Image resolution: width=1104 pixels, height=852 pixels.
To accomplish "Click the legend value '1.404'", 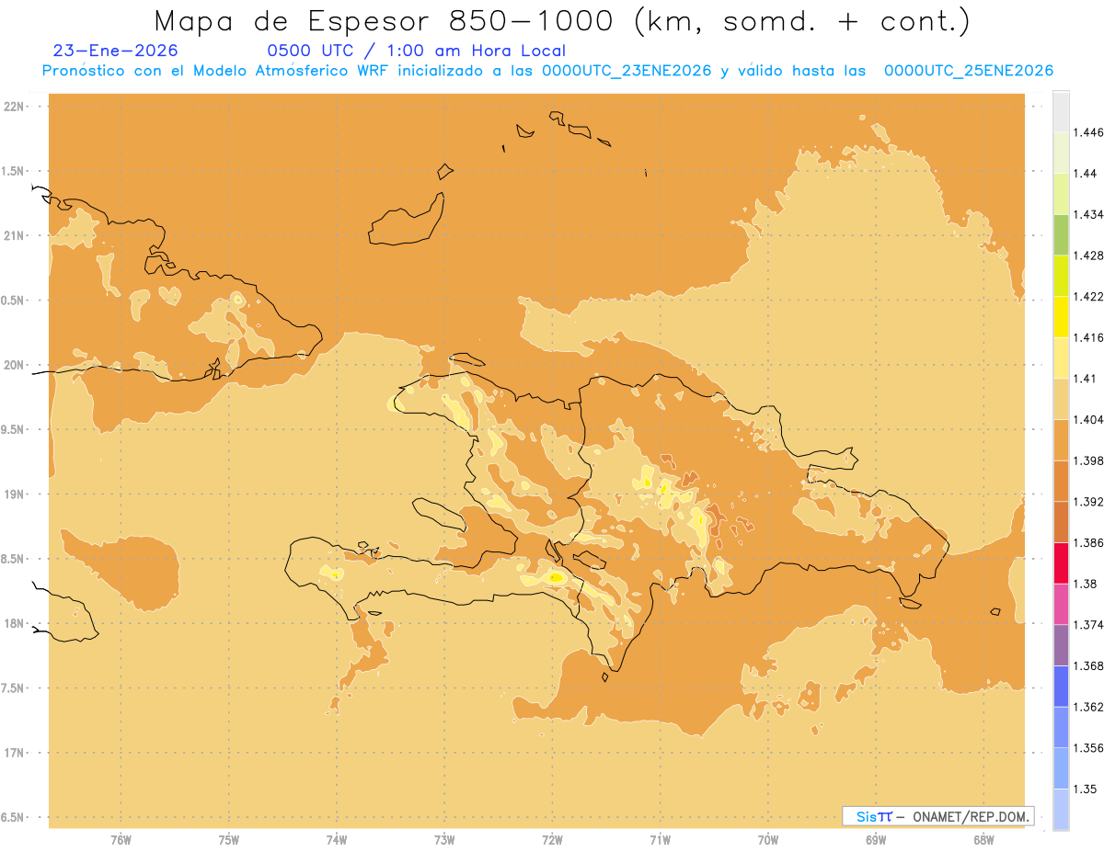I will pos(1088,419).
